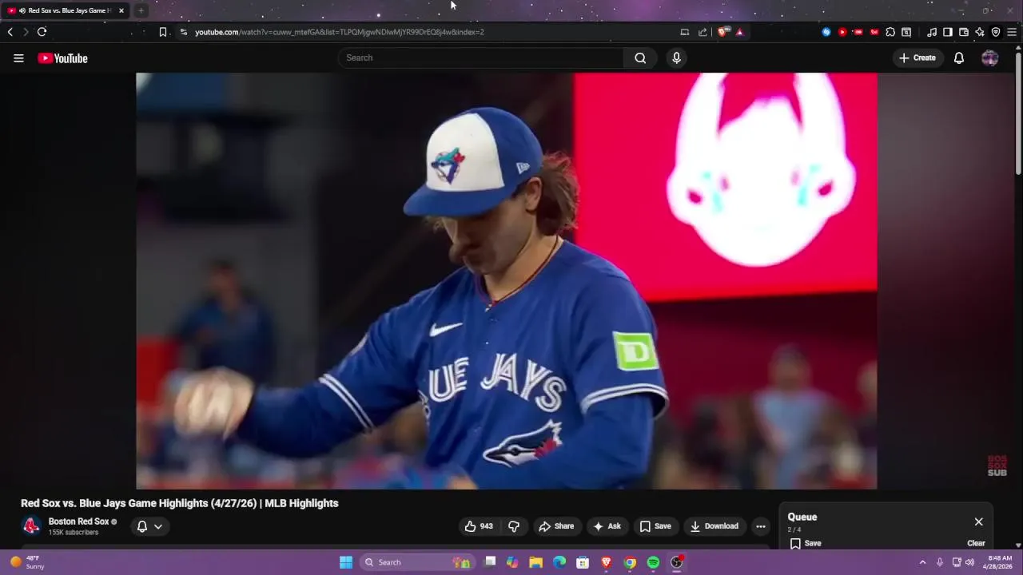Share page via address bar share icon

click(703, 32)
